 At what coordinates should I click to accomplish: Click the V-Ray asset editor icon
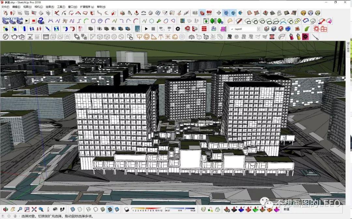point(6,37)
